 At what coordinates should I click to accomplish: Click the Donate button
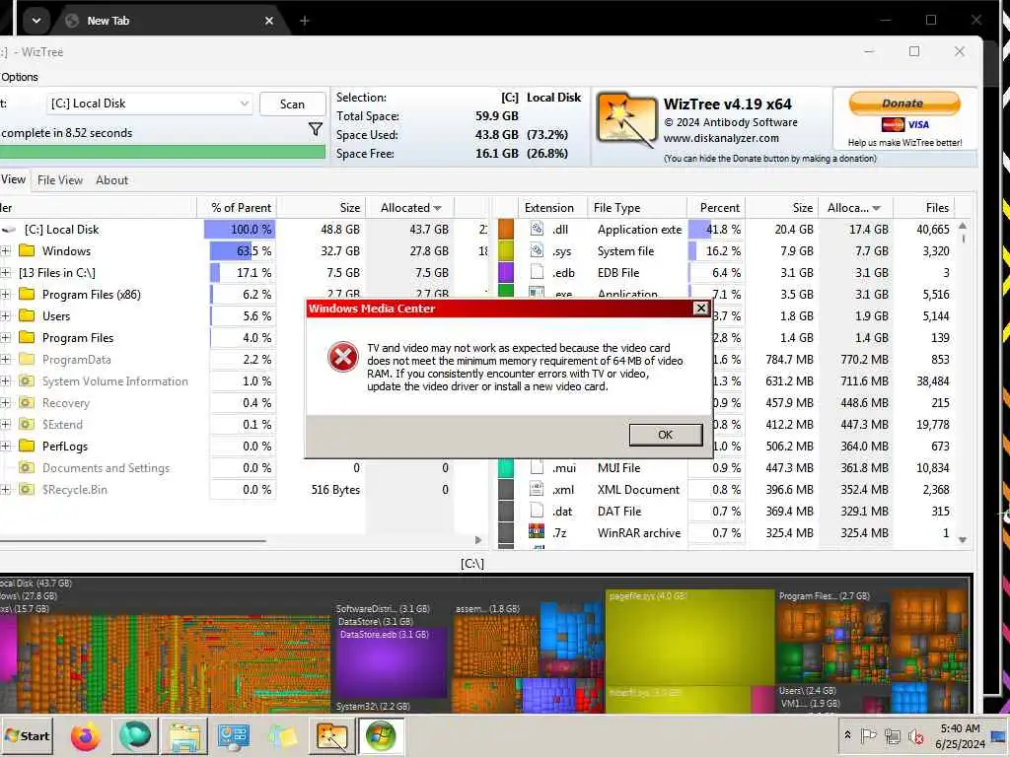903,103
